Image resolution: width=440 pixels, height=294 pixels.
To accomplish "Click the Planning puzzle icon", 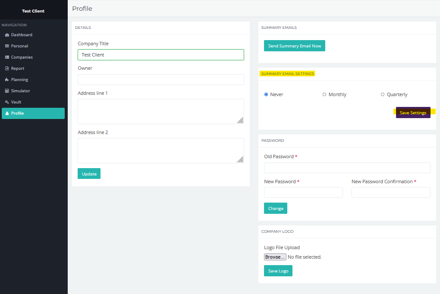I will click(x=7, y=80).
